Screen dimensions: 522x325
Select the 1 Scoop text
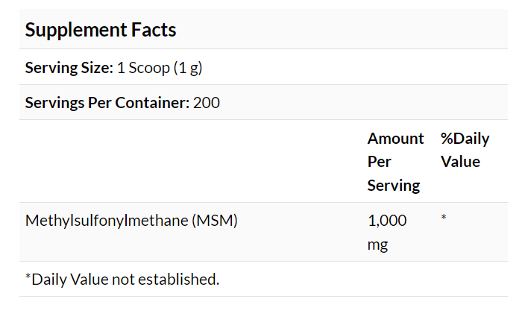click(x=143, y=68)
